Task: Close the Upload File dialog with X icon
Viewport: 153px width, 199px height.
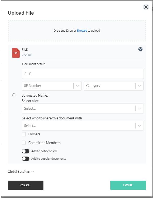Action: (x=146, y=7)
